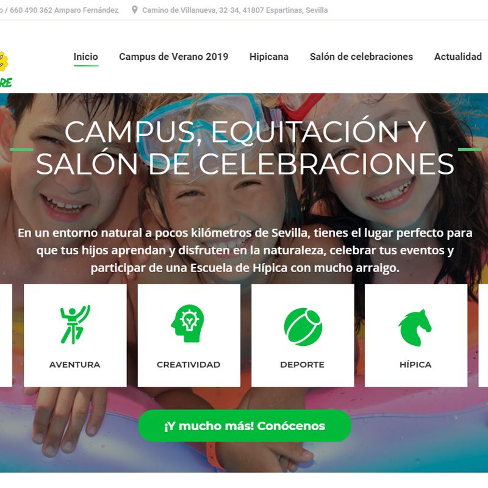Click the location pin icon beside address
This screenshot has width=488, height=488.
(134, 10)
